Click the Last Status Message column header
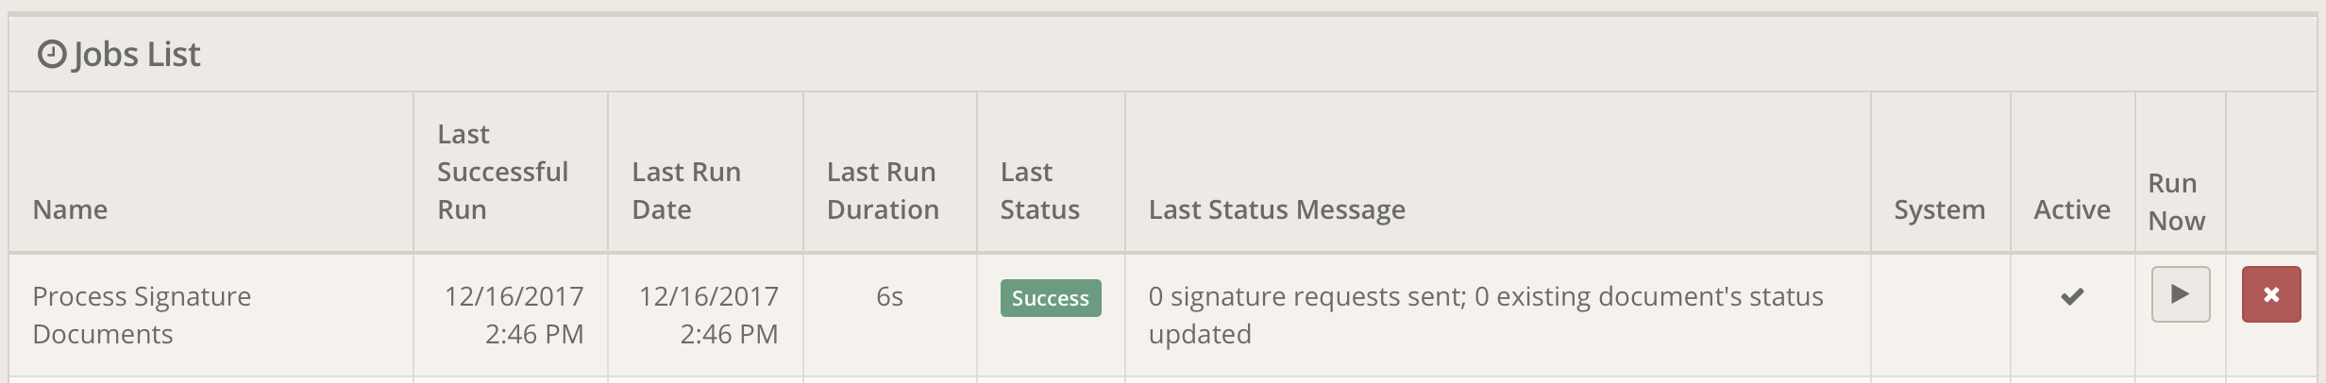 pos(1276,209)
